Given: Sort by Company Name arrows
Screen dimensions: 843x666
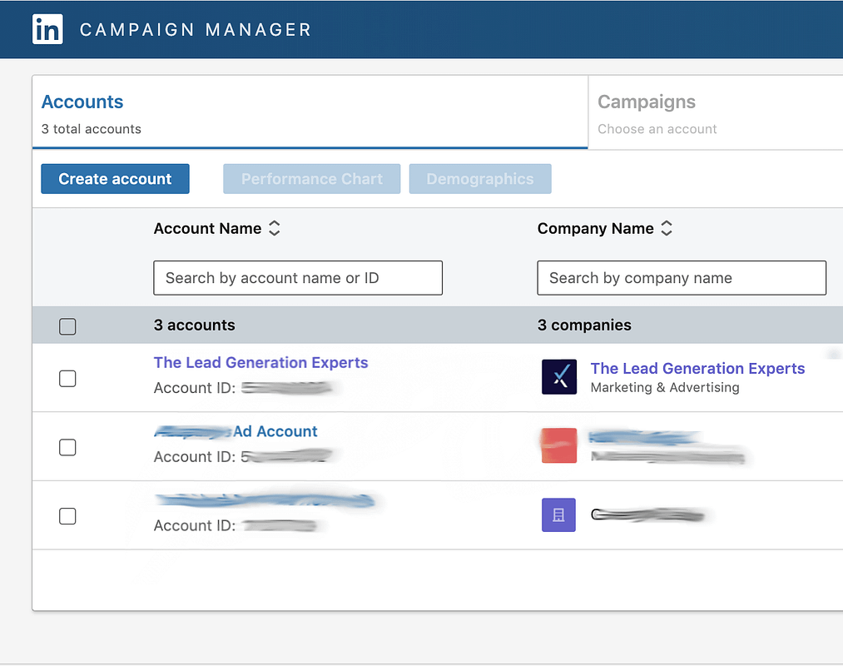Looking at the screenshot, I should coord(667,228).
